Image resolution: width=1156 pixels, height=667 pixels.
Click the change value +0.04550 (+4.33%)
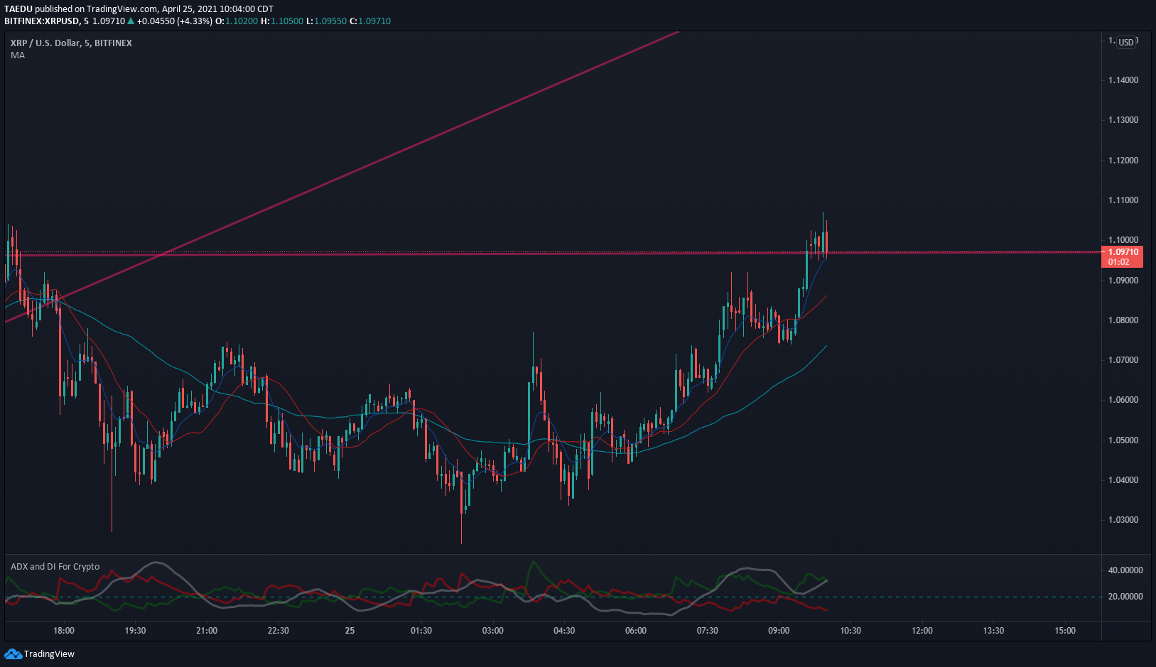(175, 21)
